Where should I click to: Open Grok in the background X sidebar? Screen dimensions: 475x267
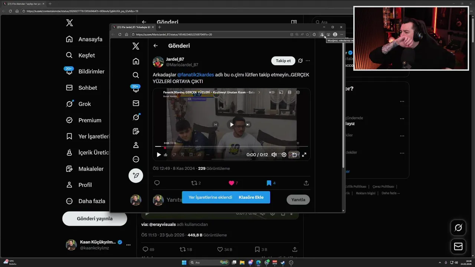[78, 104]
